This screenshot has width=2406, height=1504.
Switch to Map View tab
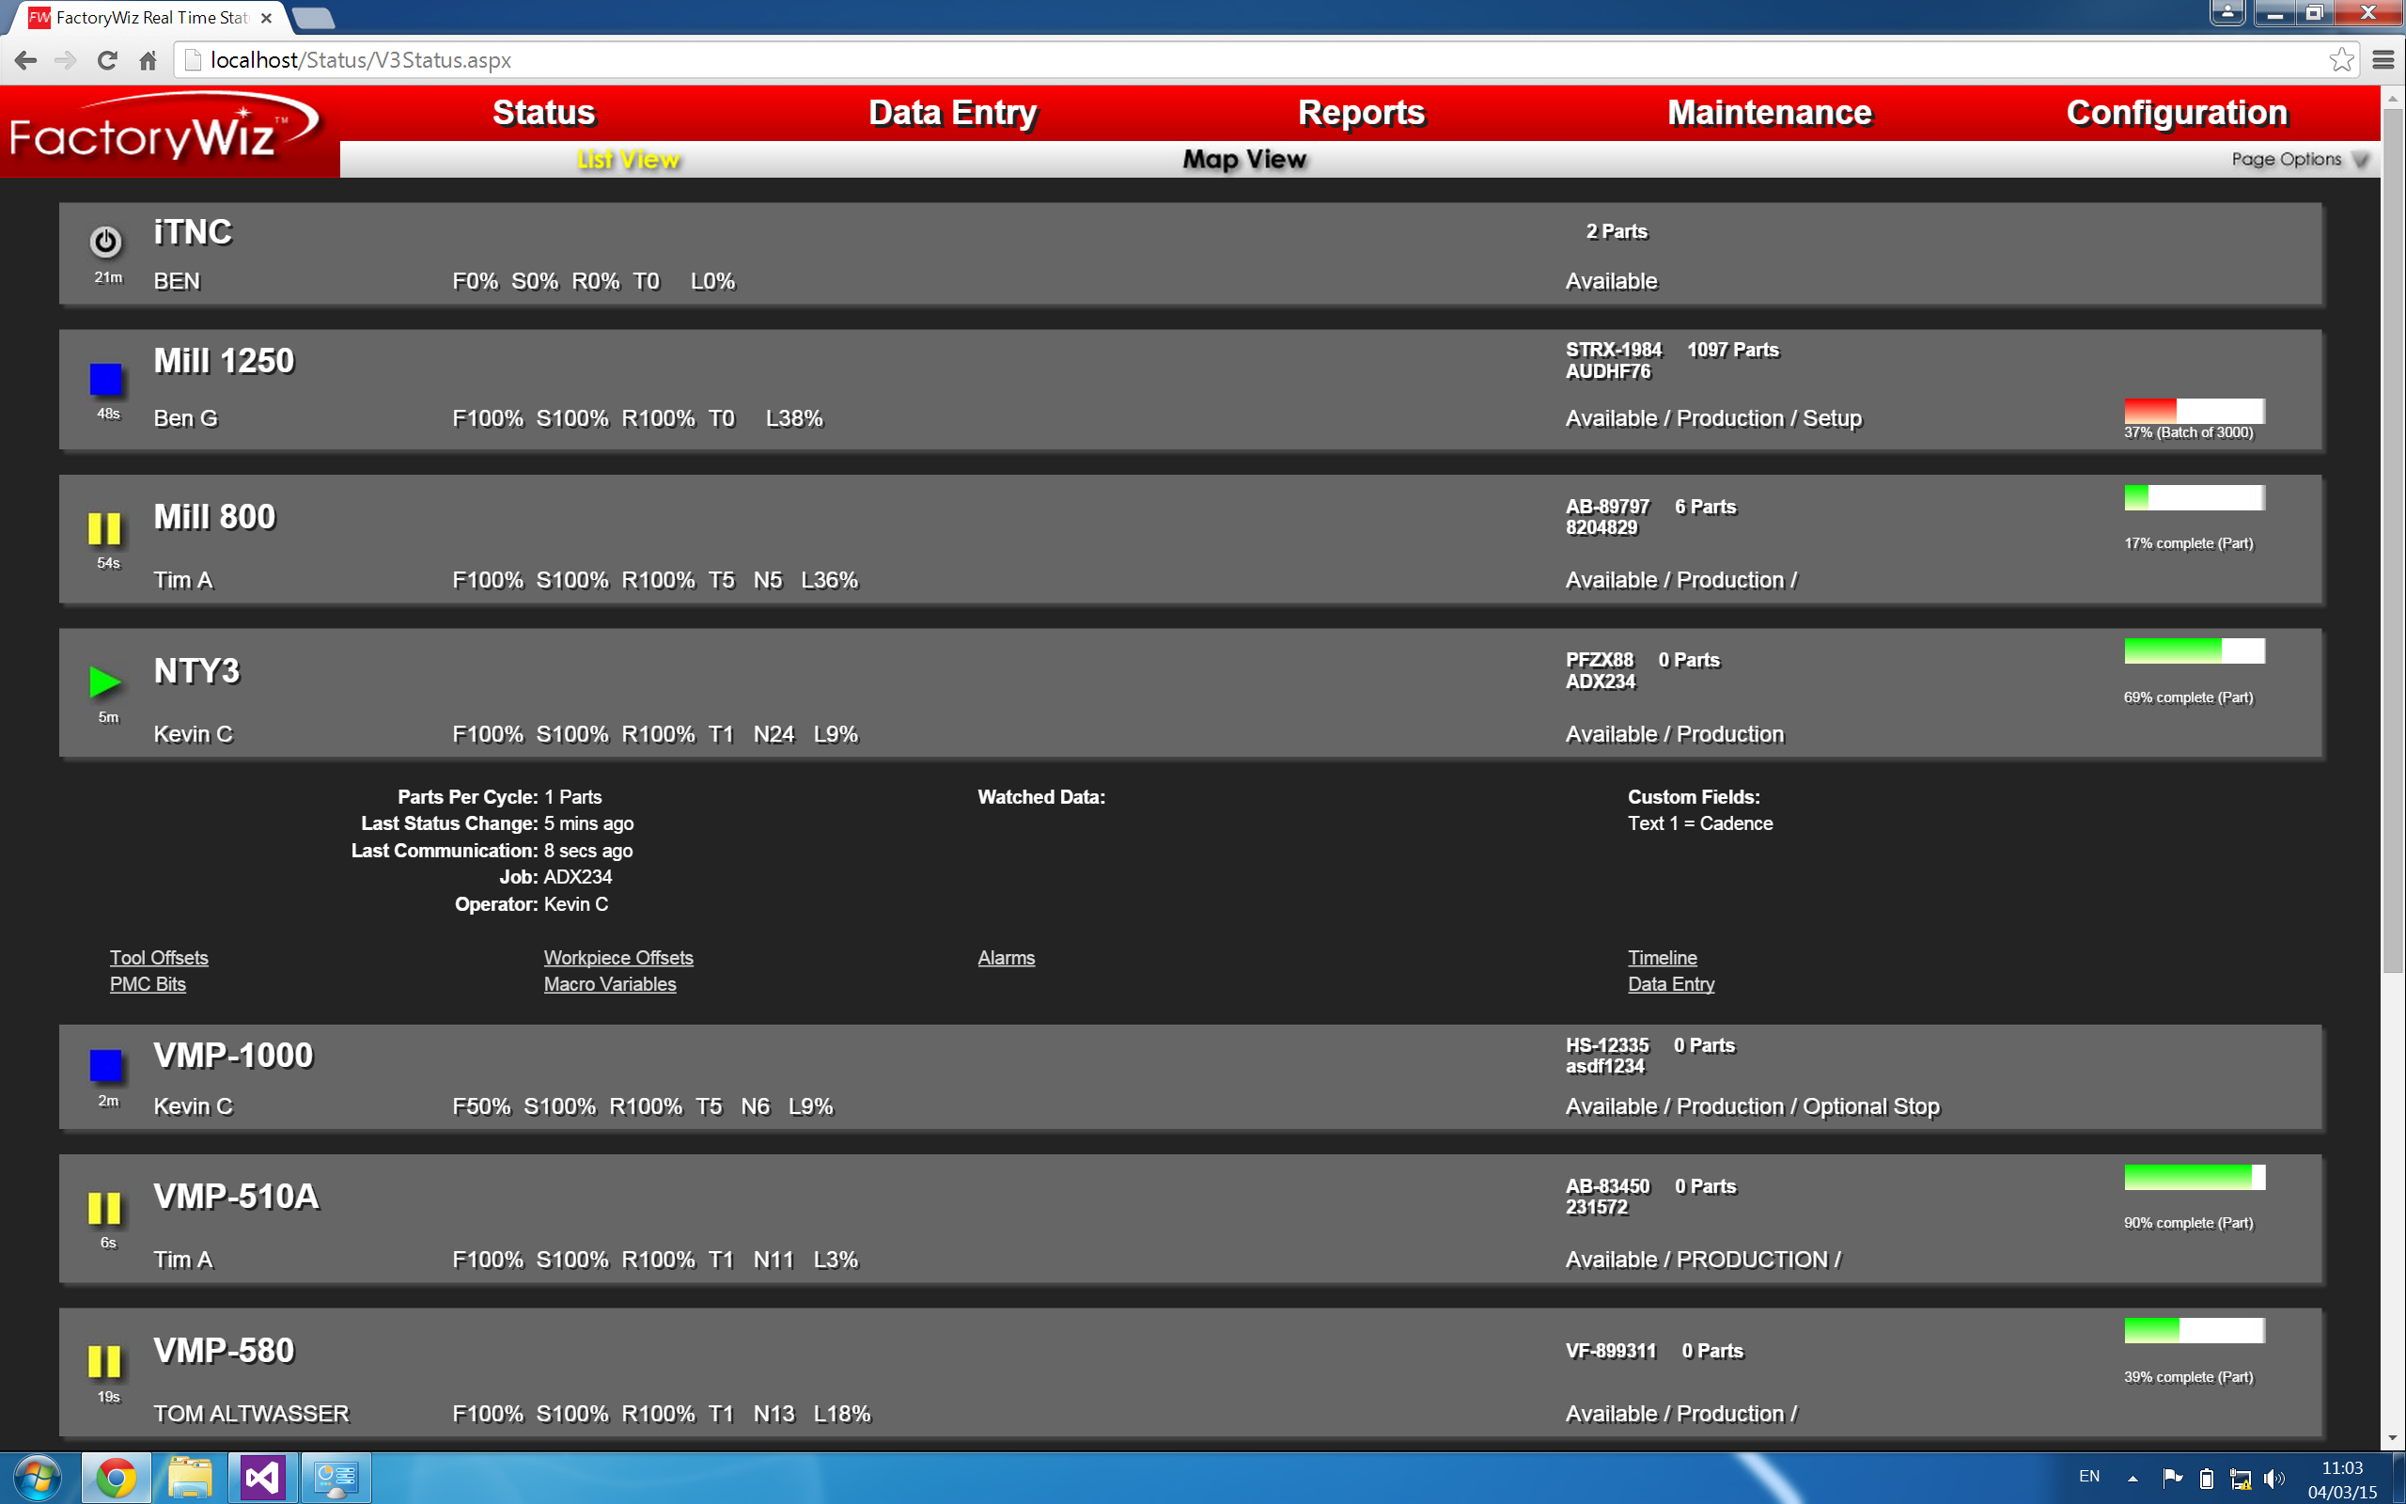point(1243,159)
